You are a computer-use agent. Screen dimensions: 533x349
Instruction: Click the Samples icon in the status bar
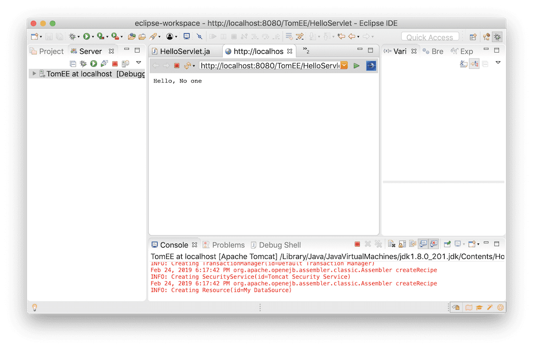[500, 307]
